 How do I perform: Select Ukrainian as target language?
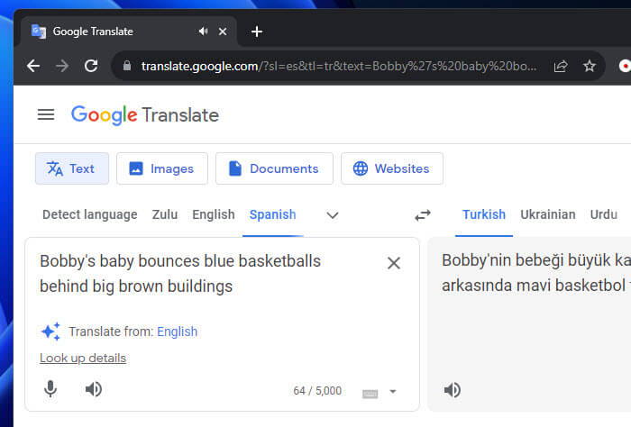(x=548, y=214)
